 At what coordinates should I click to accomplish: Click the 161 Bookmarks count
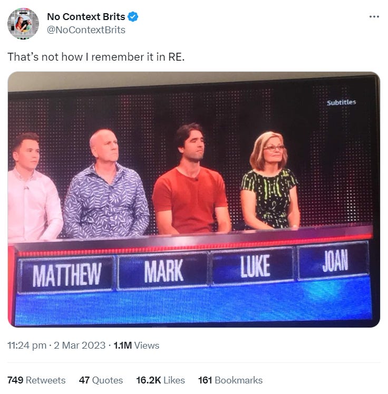[230, 380]
